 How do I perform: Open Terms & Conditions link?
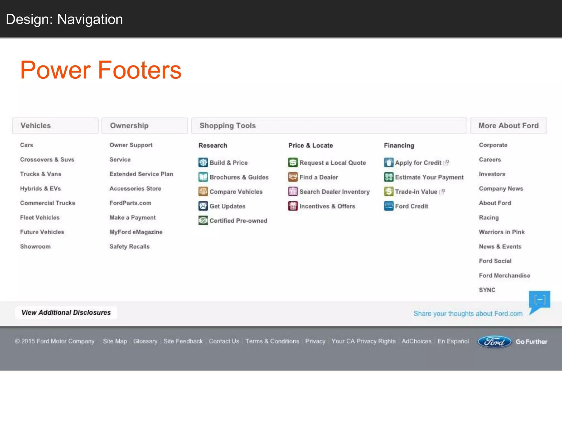point(272,342)
